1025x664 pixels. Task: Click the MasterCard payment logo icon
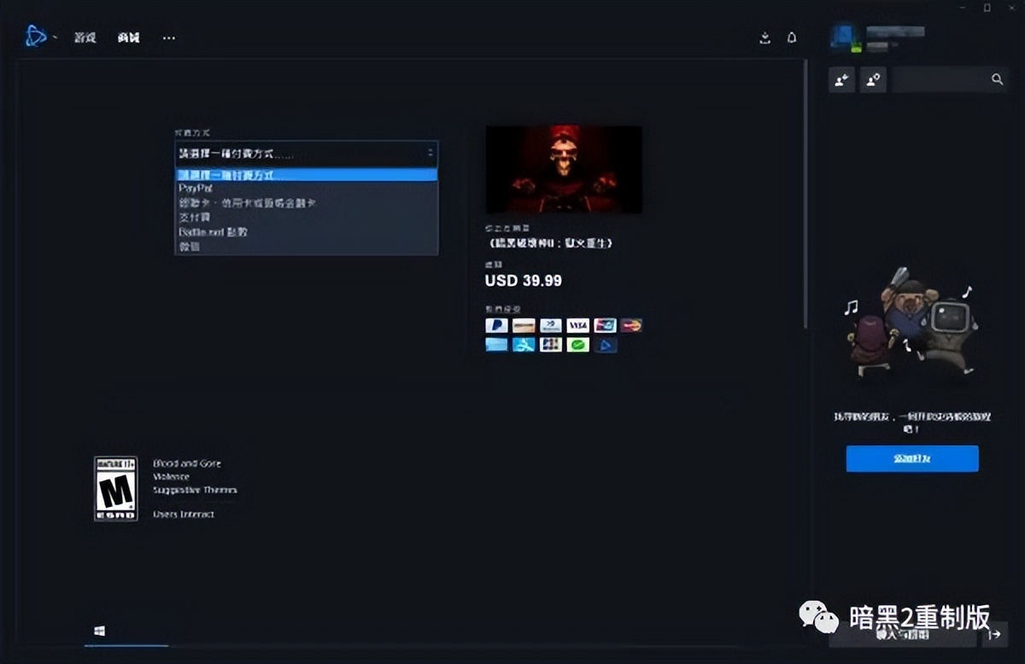pyautogui.click(x=631, y=325)
